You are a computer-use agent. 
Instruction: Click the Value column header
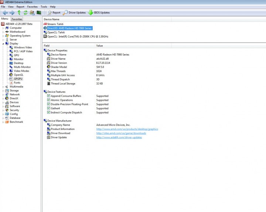(x=133, y=46)
